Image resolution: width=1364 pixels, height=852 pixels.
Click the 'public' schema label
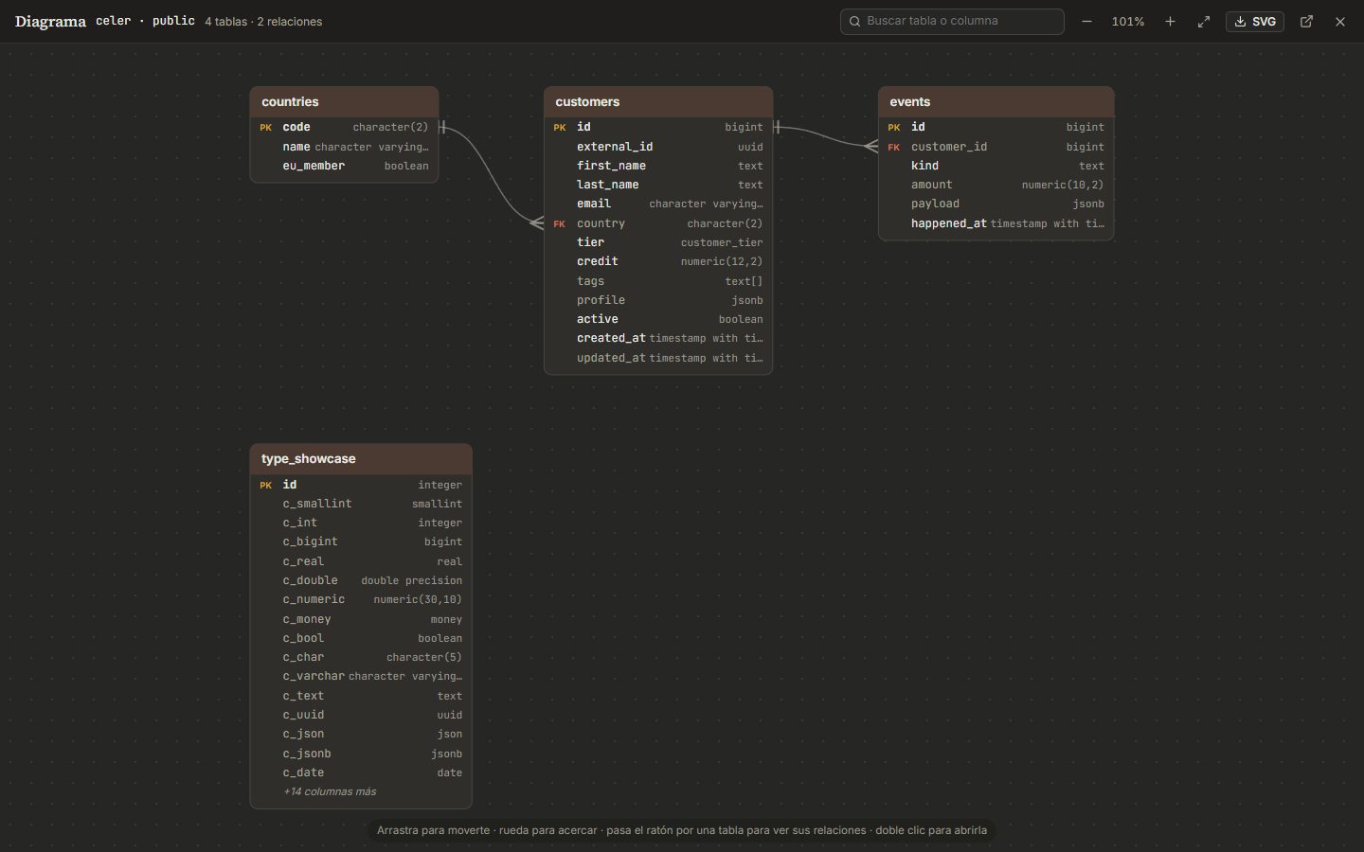pyautogui.click(x=173, y=21)
